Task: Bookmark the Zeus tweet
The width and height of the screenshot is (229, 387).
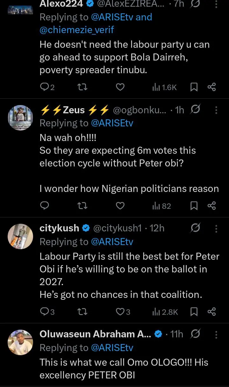Action: pyautogui.click(x=194, y=206)
